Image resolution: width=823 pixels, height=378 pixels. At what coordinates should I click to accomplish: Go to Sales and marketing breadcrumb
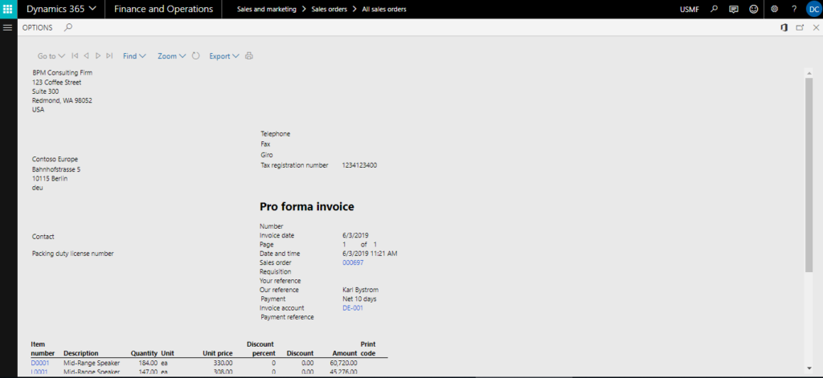[x=266, y=10]
